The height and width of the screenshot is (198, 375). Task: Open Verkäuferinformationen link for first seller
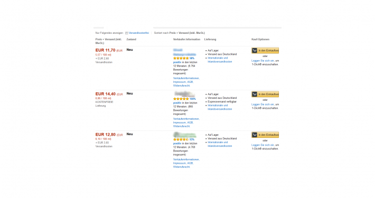tap(186, 78)
